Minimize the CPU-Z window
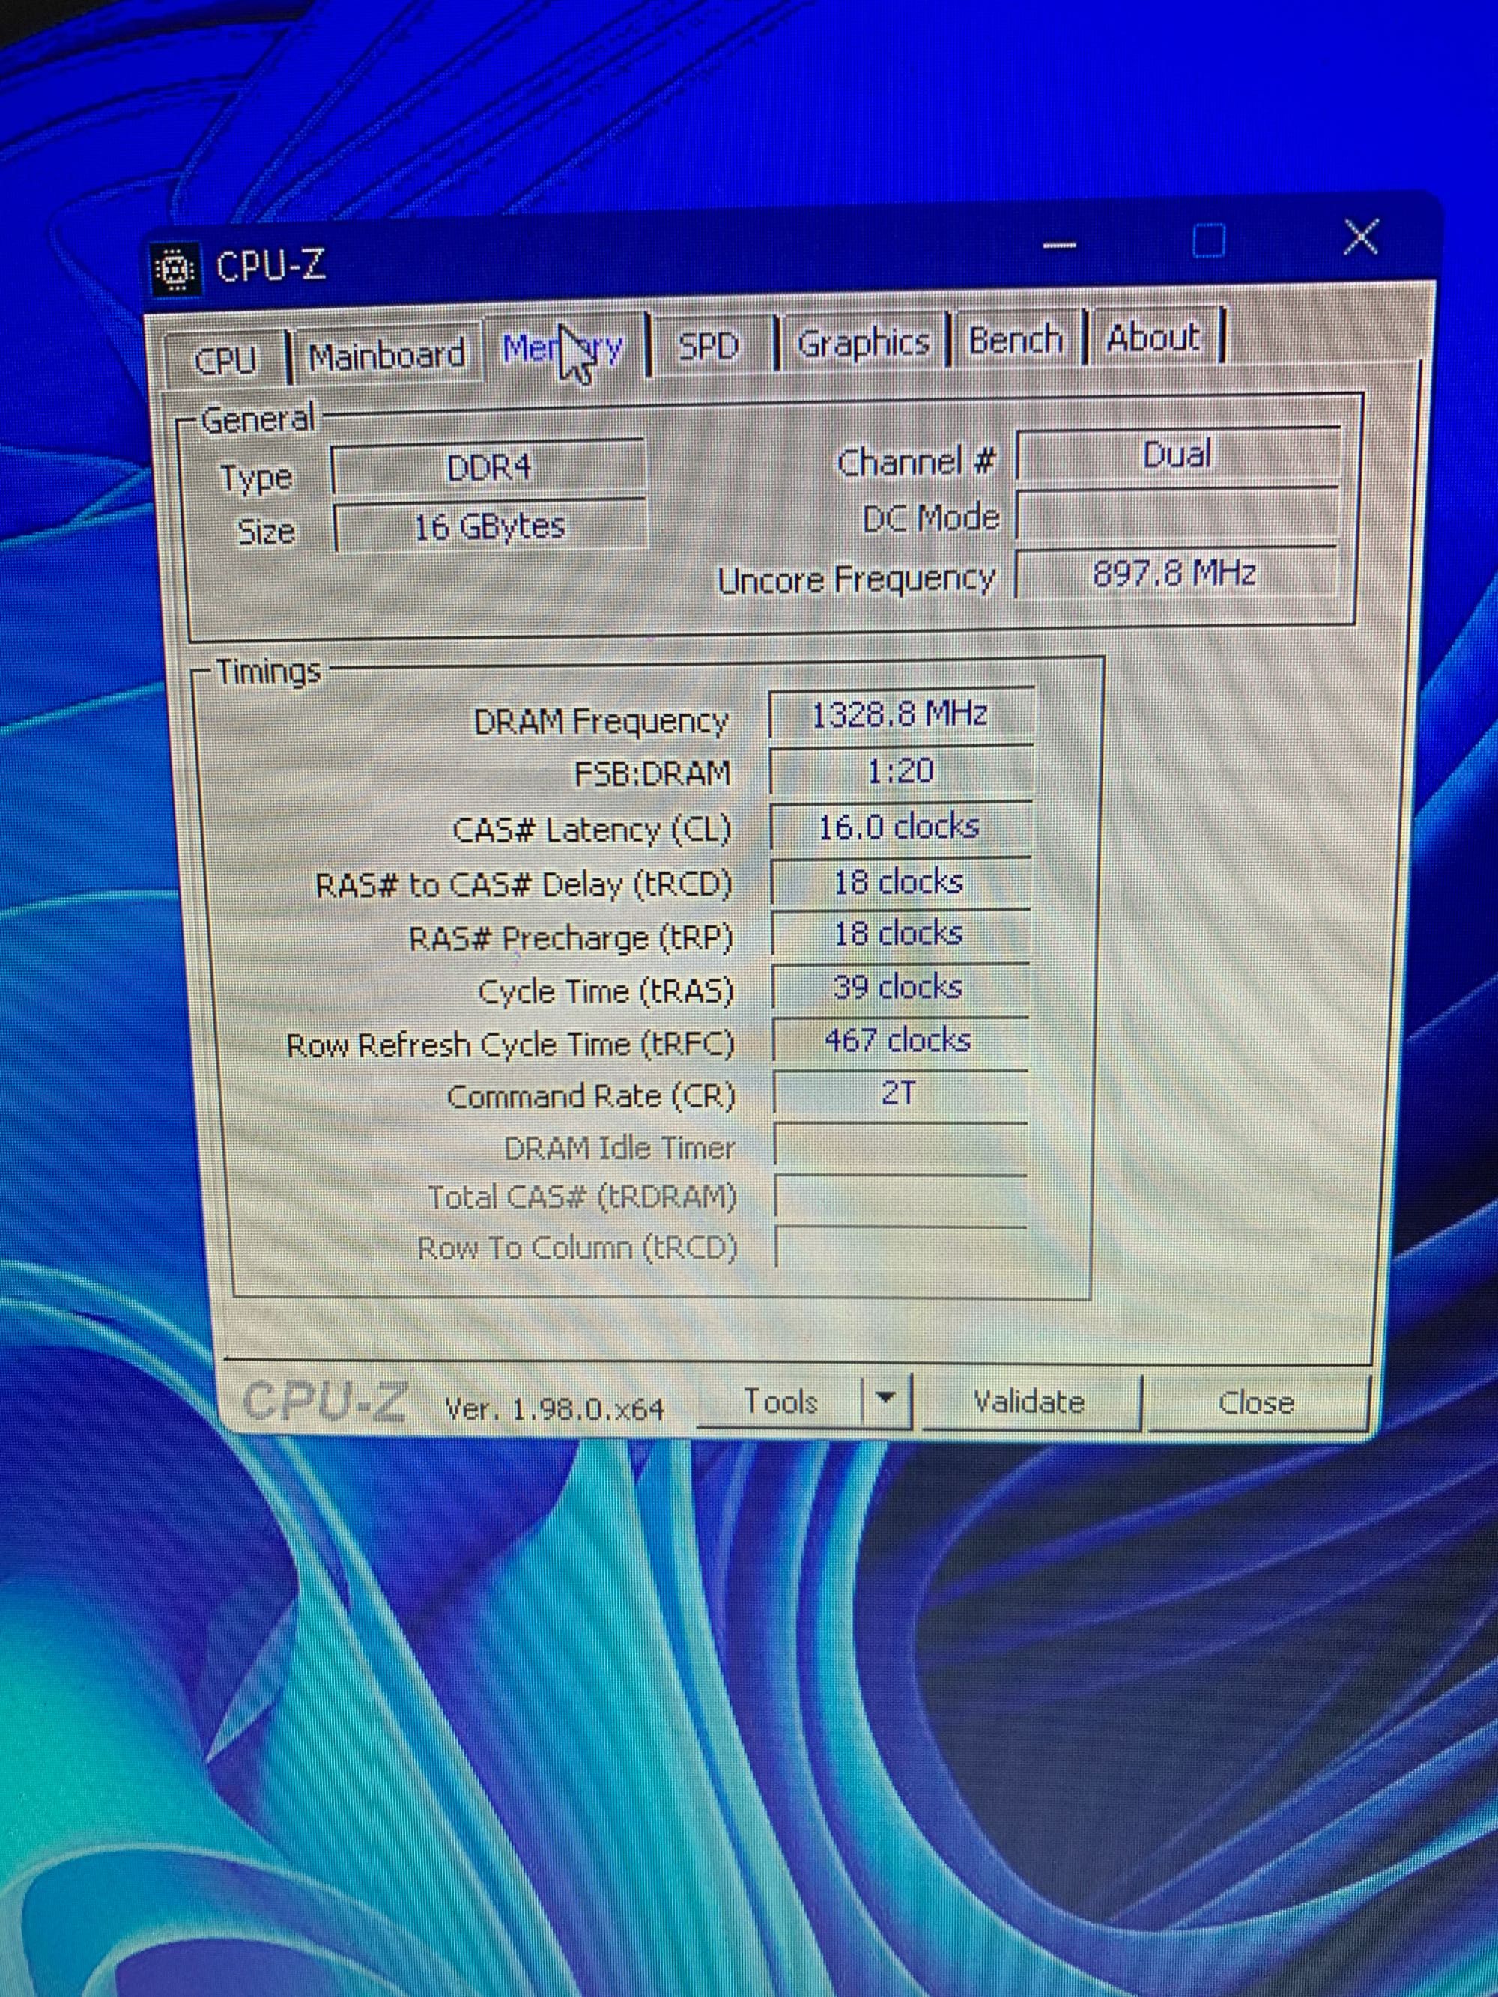 click(x=1059, y=246)
